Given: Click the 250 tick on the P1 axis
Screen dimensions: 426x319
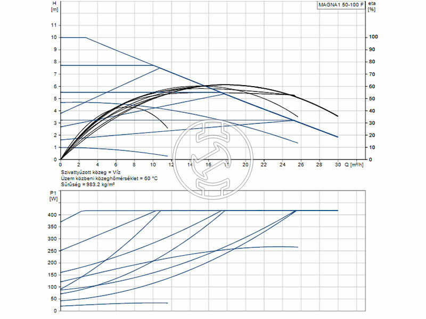Looking at the screenshot, I should pyautogui.click(x=52, y=251).
